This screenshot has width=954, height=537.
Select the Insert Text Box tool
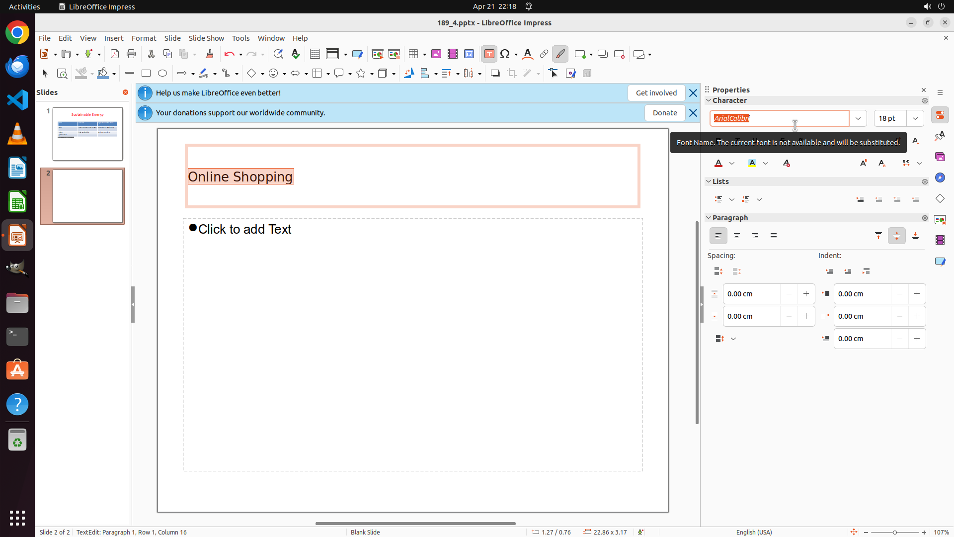point(489,54)
